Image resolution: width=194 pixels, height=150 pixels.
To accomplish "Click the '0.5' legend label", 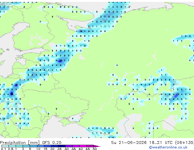I will tap(11, 149).
